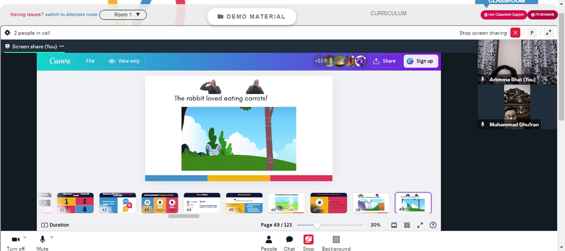Toggle Background effect
565x251 pixels.
(336, 243)
